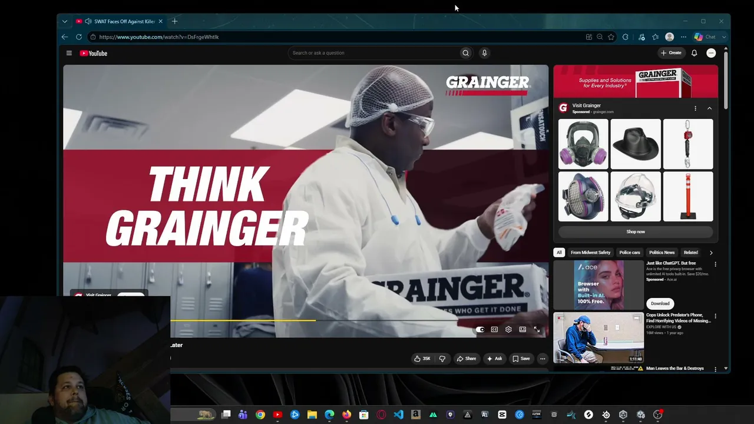This screenshot has width=754, height=424.
Task: Toggle the autoplay switch
Action: coord(480,329)
